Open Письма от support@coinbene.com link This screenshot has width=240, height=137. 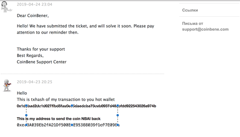point(205,27)
